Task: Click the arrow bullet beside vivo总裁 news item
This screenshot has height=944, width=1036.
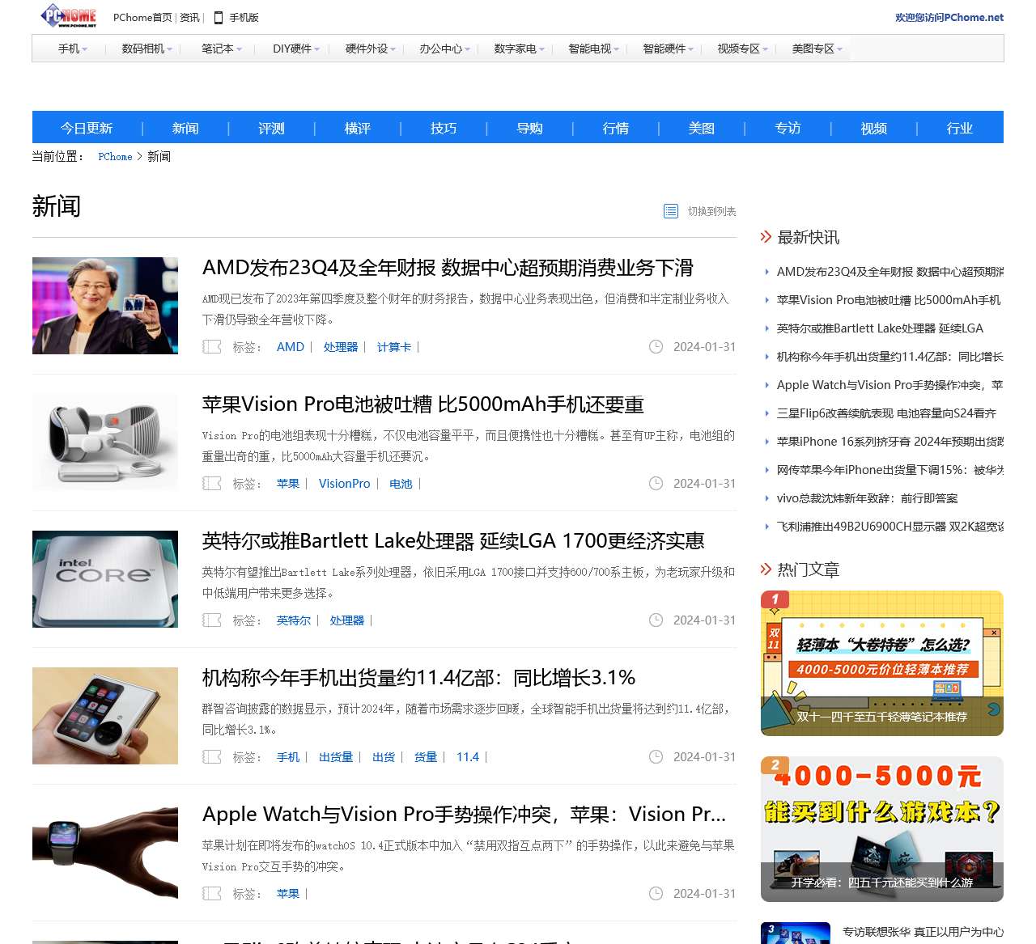Action: (x=768, y=498)
